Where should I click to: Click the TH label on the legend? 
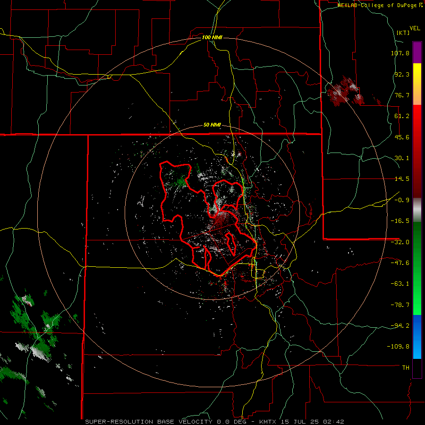coord(406,367)
